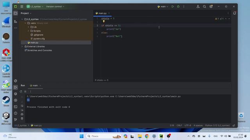Open the Services tool window icon
This screenshot has width=250, height=140.
click(16, 100)
